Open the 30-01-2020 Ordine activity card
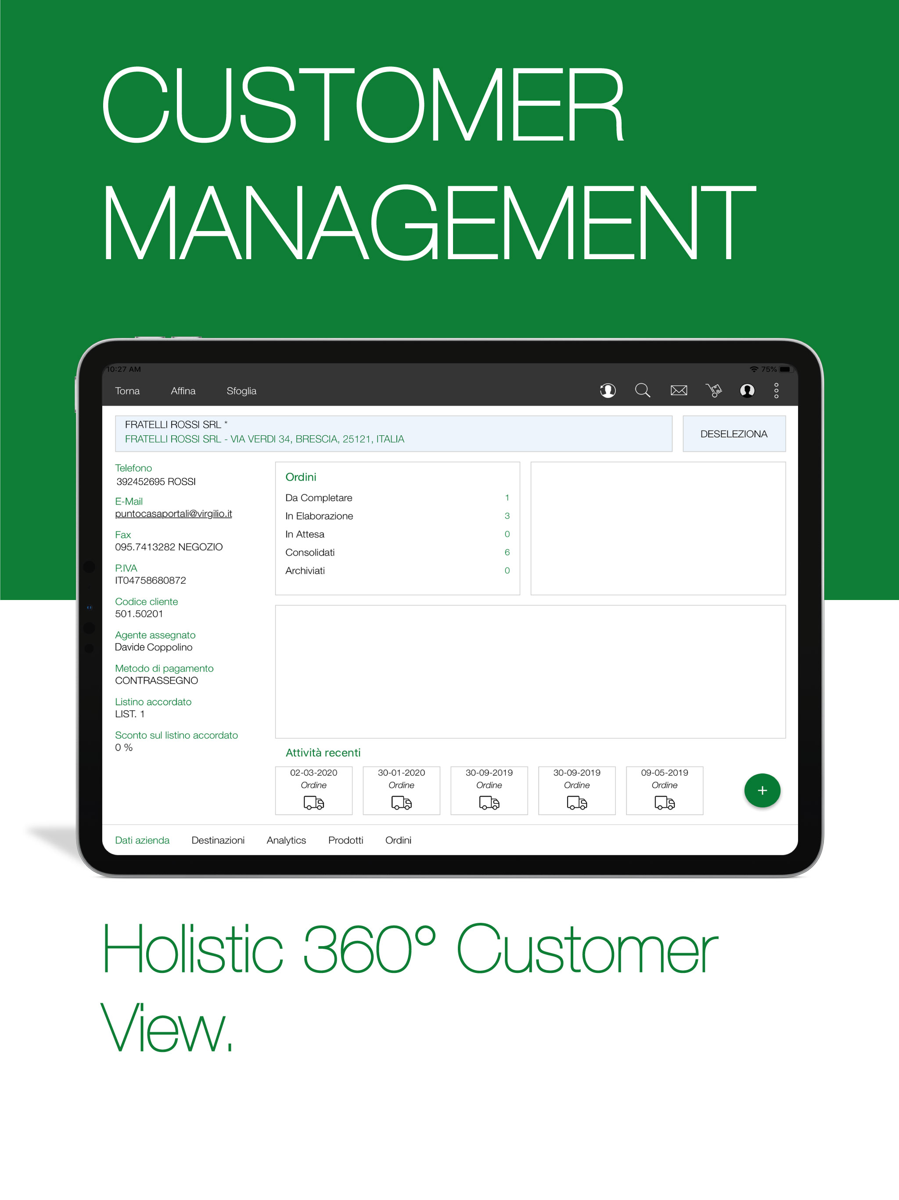Viewport: 899px width, 1200px height. [x=401, y=791]
